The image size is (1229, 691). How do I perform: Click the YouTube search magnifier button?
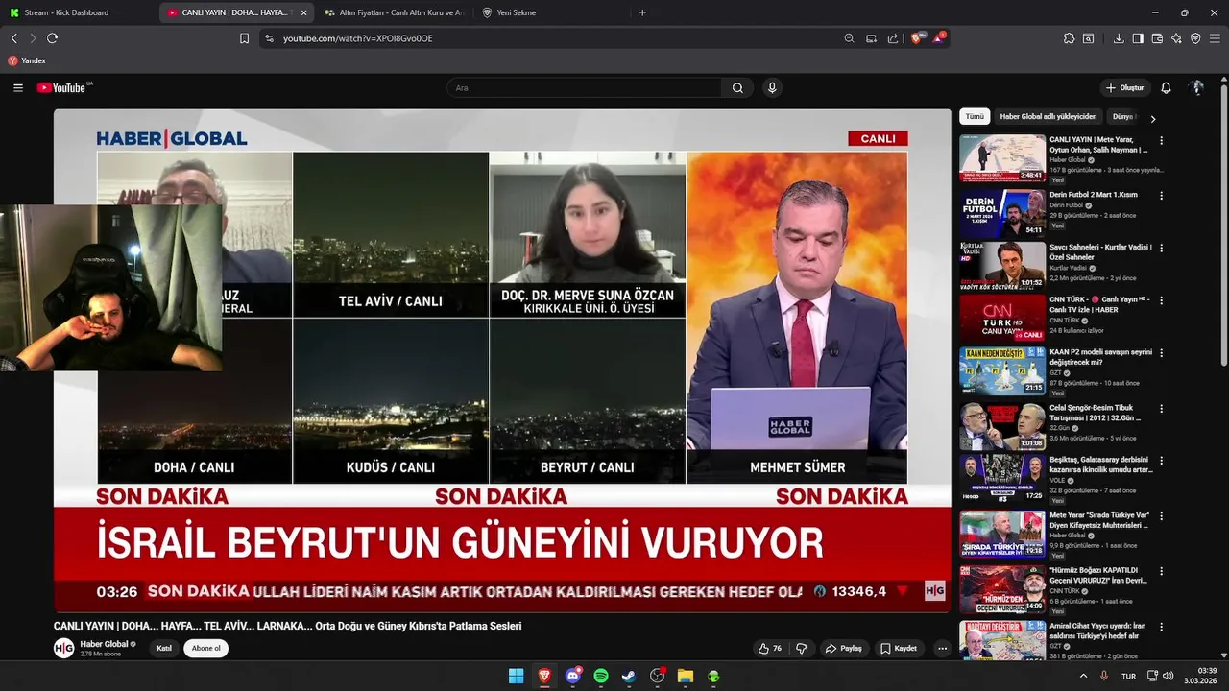click(x=737, y=87)
